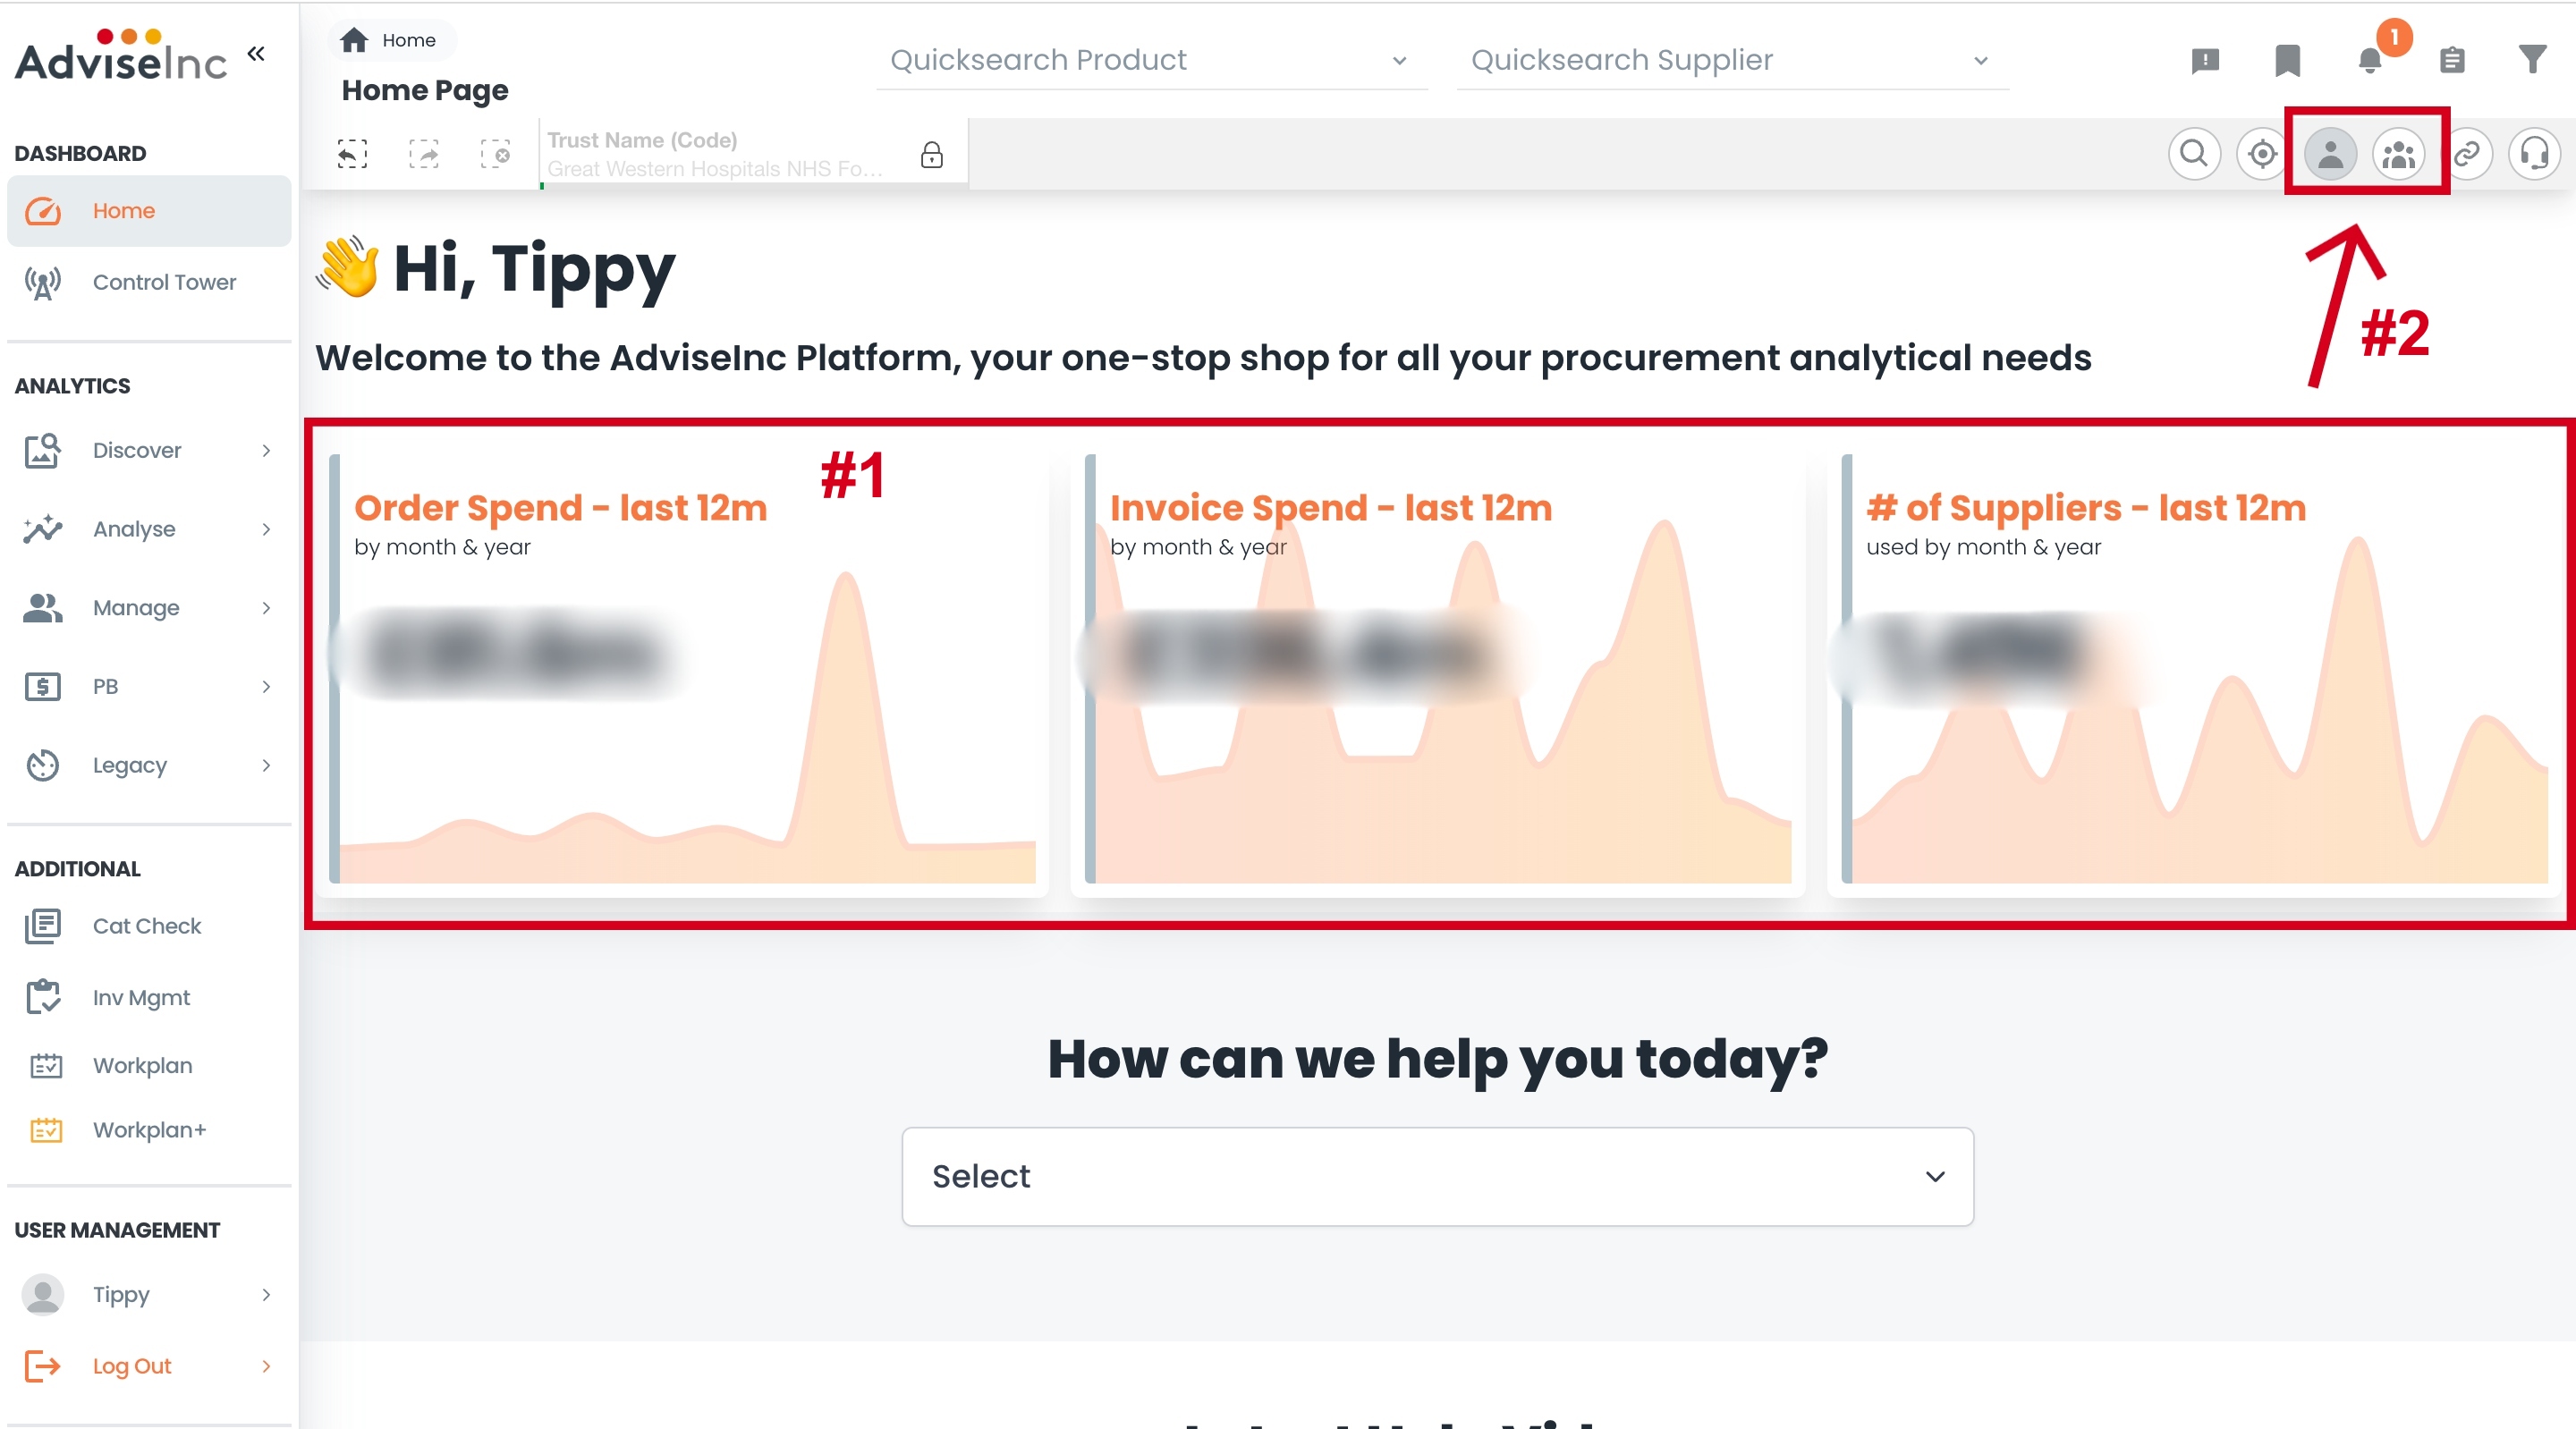The height and width of the screenshot is (1429, 2576).
Task: Click the Order Spend last 12m card
Action: coord(685,670)
